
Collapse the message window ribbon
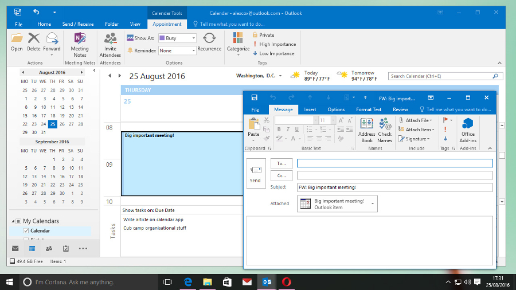[x=490, y=148]
